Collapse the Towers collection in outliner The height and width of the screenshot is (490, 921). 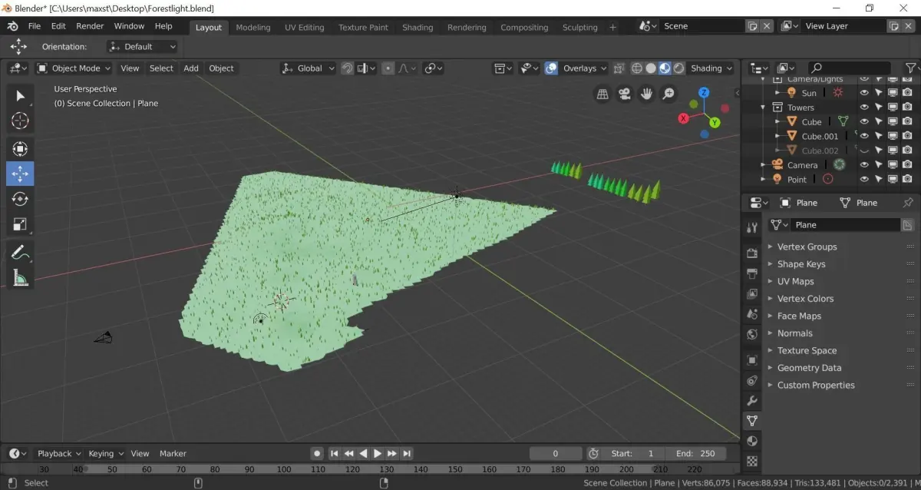coord(763,108)
